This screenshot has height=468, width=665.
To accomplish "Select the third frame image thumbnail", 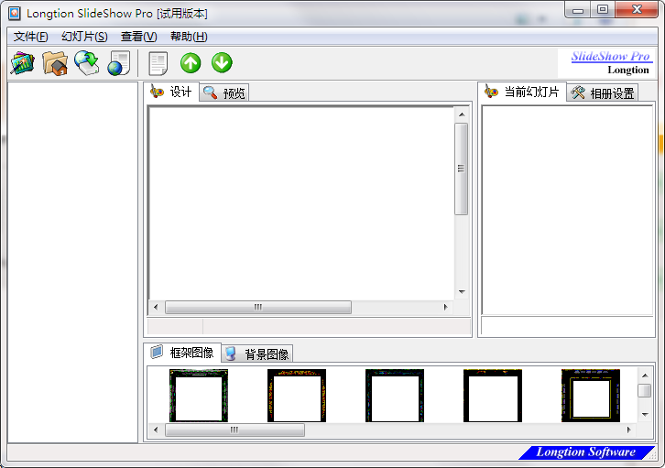I will click(x=395, y=396).
